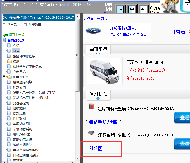Open 保险丝与继电器信息 tree item

point(27,67)
